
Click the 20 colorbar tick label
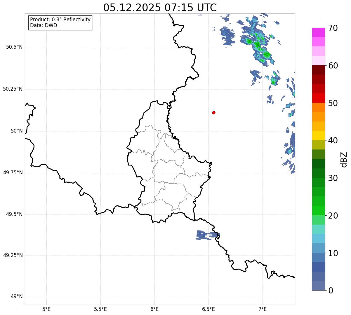pyautogui.click(x=333, y=216)
